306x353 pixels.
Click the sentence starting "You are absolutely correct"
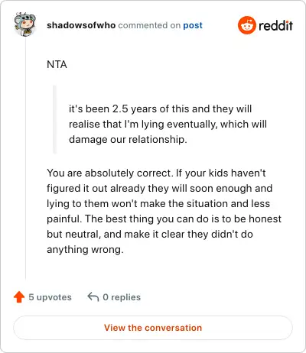point(110,173)
